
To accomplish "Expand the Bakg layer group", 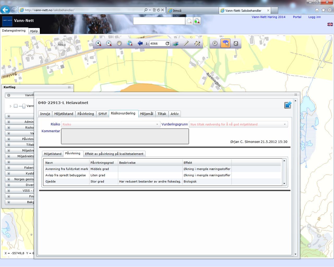I will click(x=9, y=202).
